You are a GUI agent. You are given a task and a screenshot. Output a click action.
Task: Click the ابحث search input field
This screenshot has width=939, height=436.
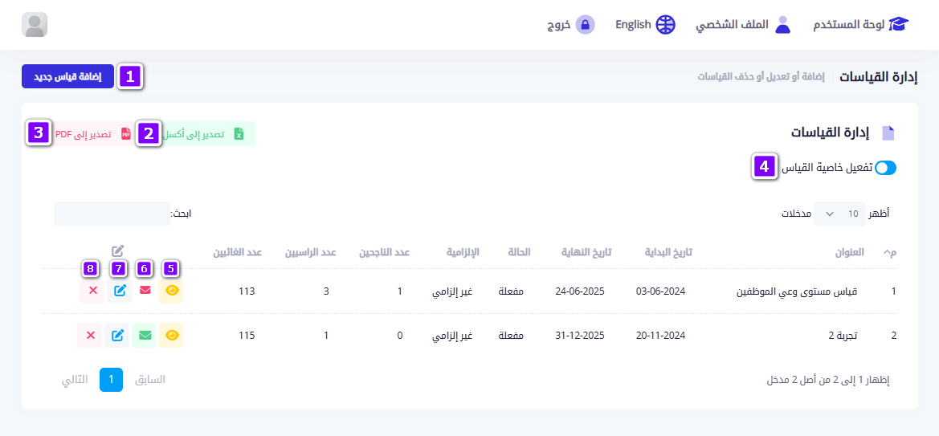pos(112,214)
